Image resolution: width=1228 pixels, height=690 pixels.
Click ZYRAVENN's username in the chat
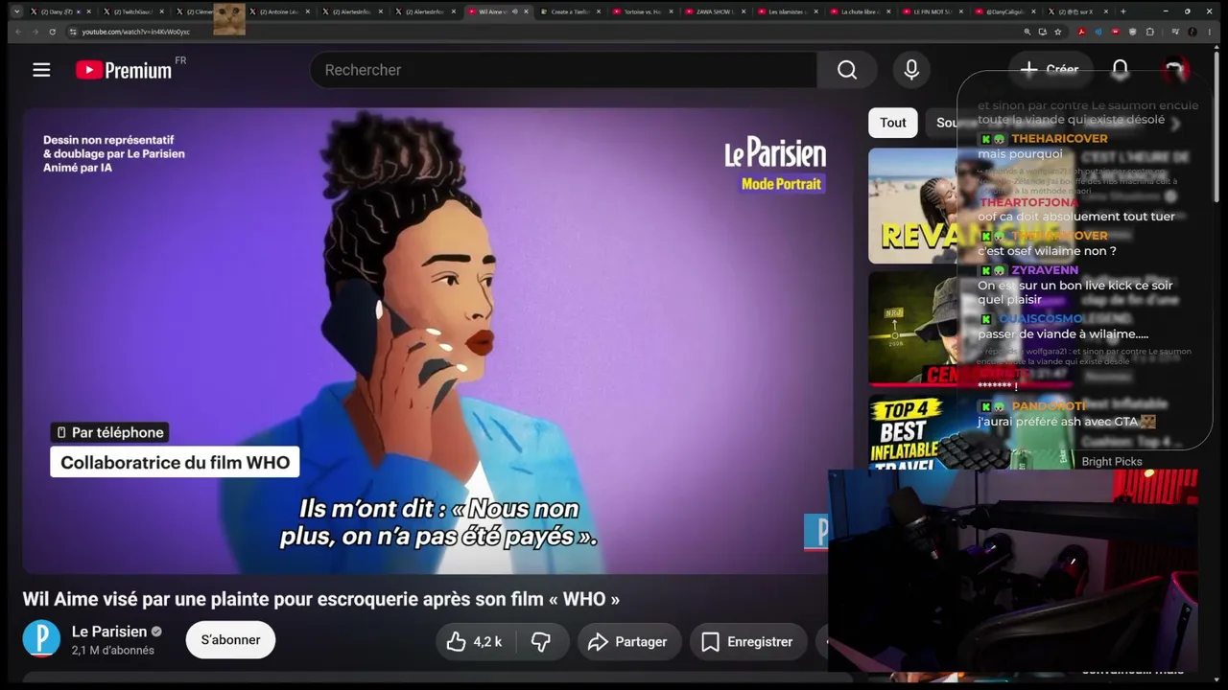[x=1045, y=270]
